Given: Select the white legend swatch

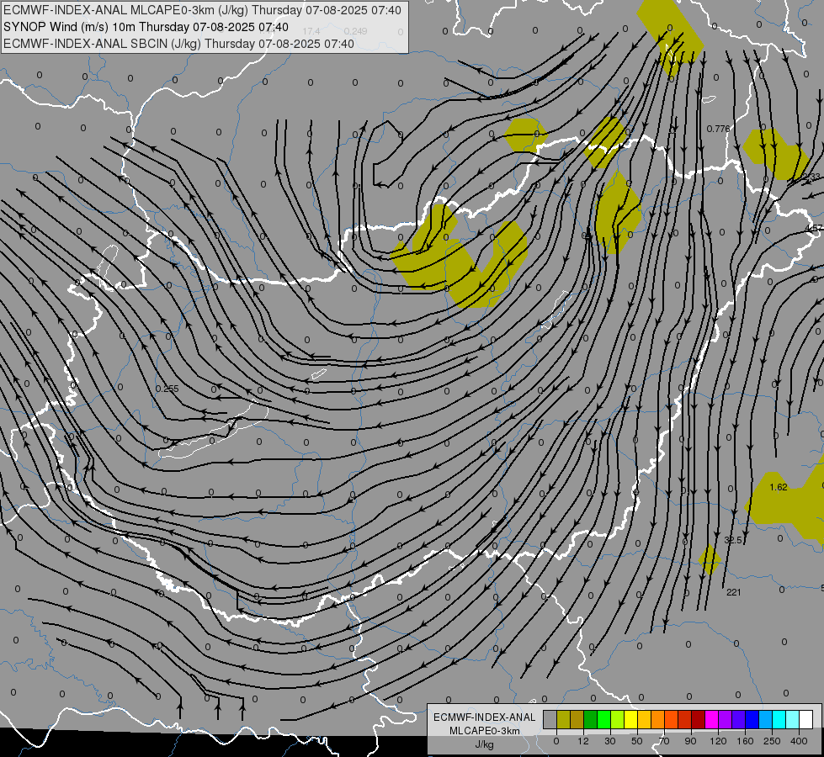Looking at the screenshot, I should [806, 720].
